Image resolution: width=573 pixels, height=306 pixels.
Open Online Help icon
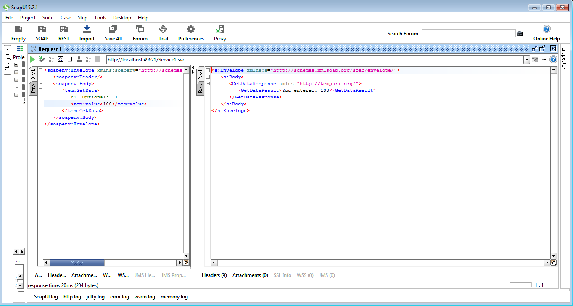tap(547, 33)
